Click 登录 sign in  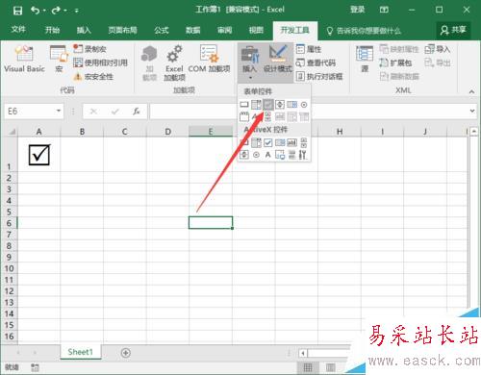click(357, 10)
